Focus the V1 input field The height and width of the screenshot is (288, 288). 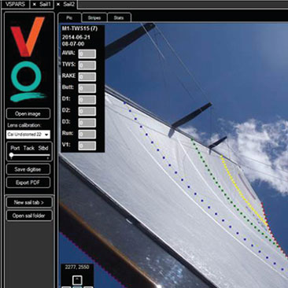click(x=87, y=146)
